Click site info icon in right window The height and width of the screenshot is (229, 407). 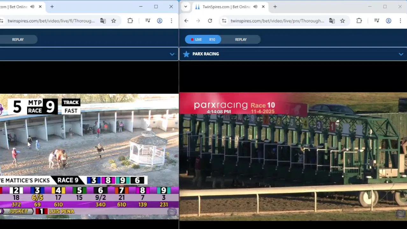(224, 21)
